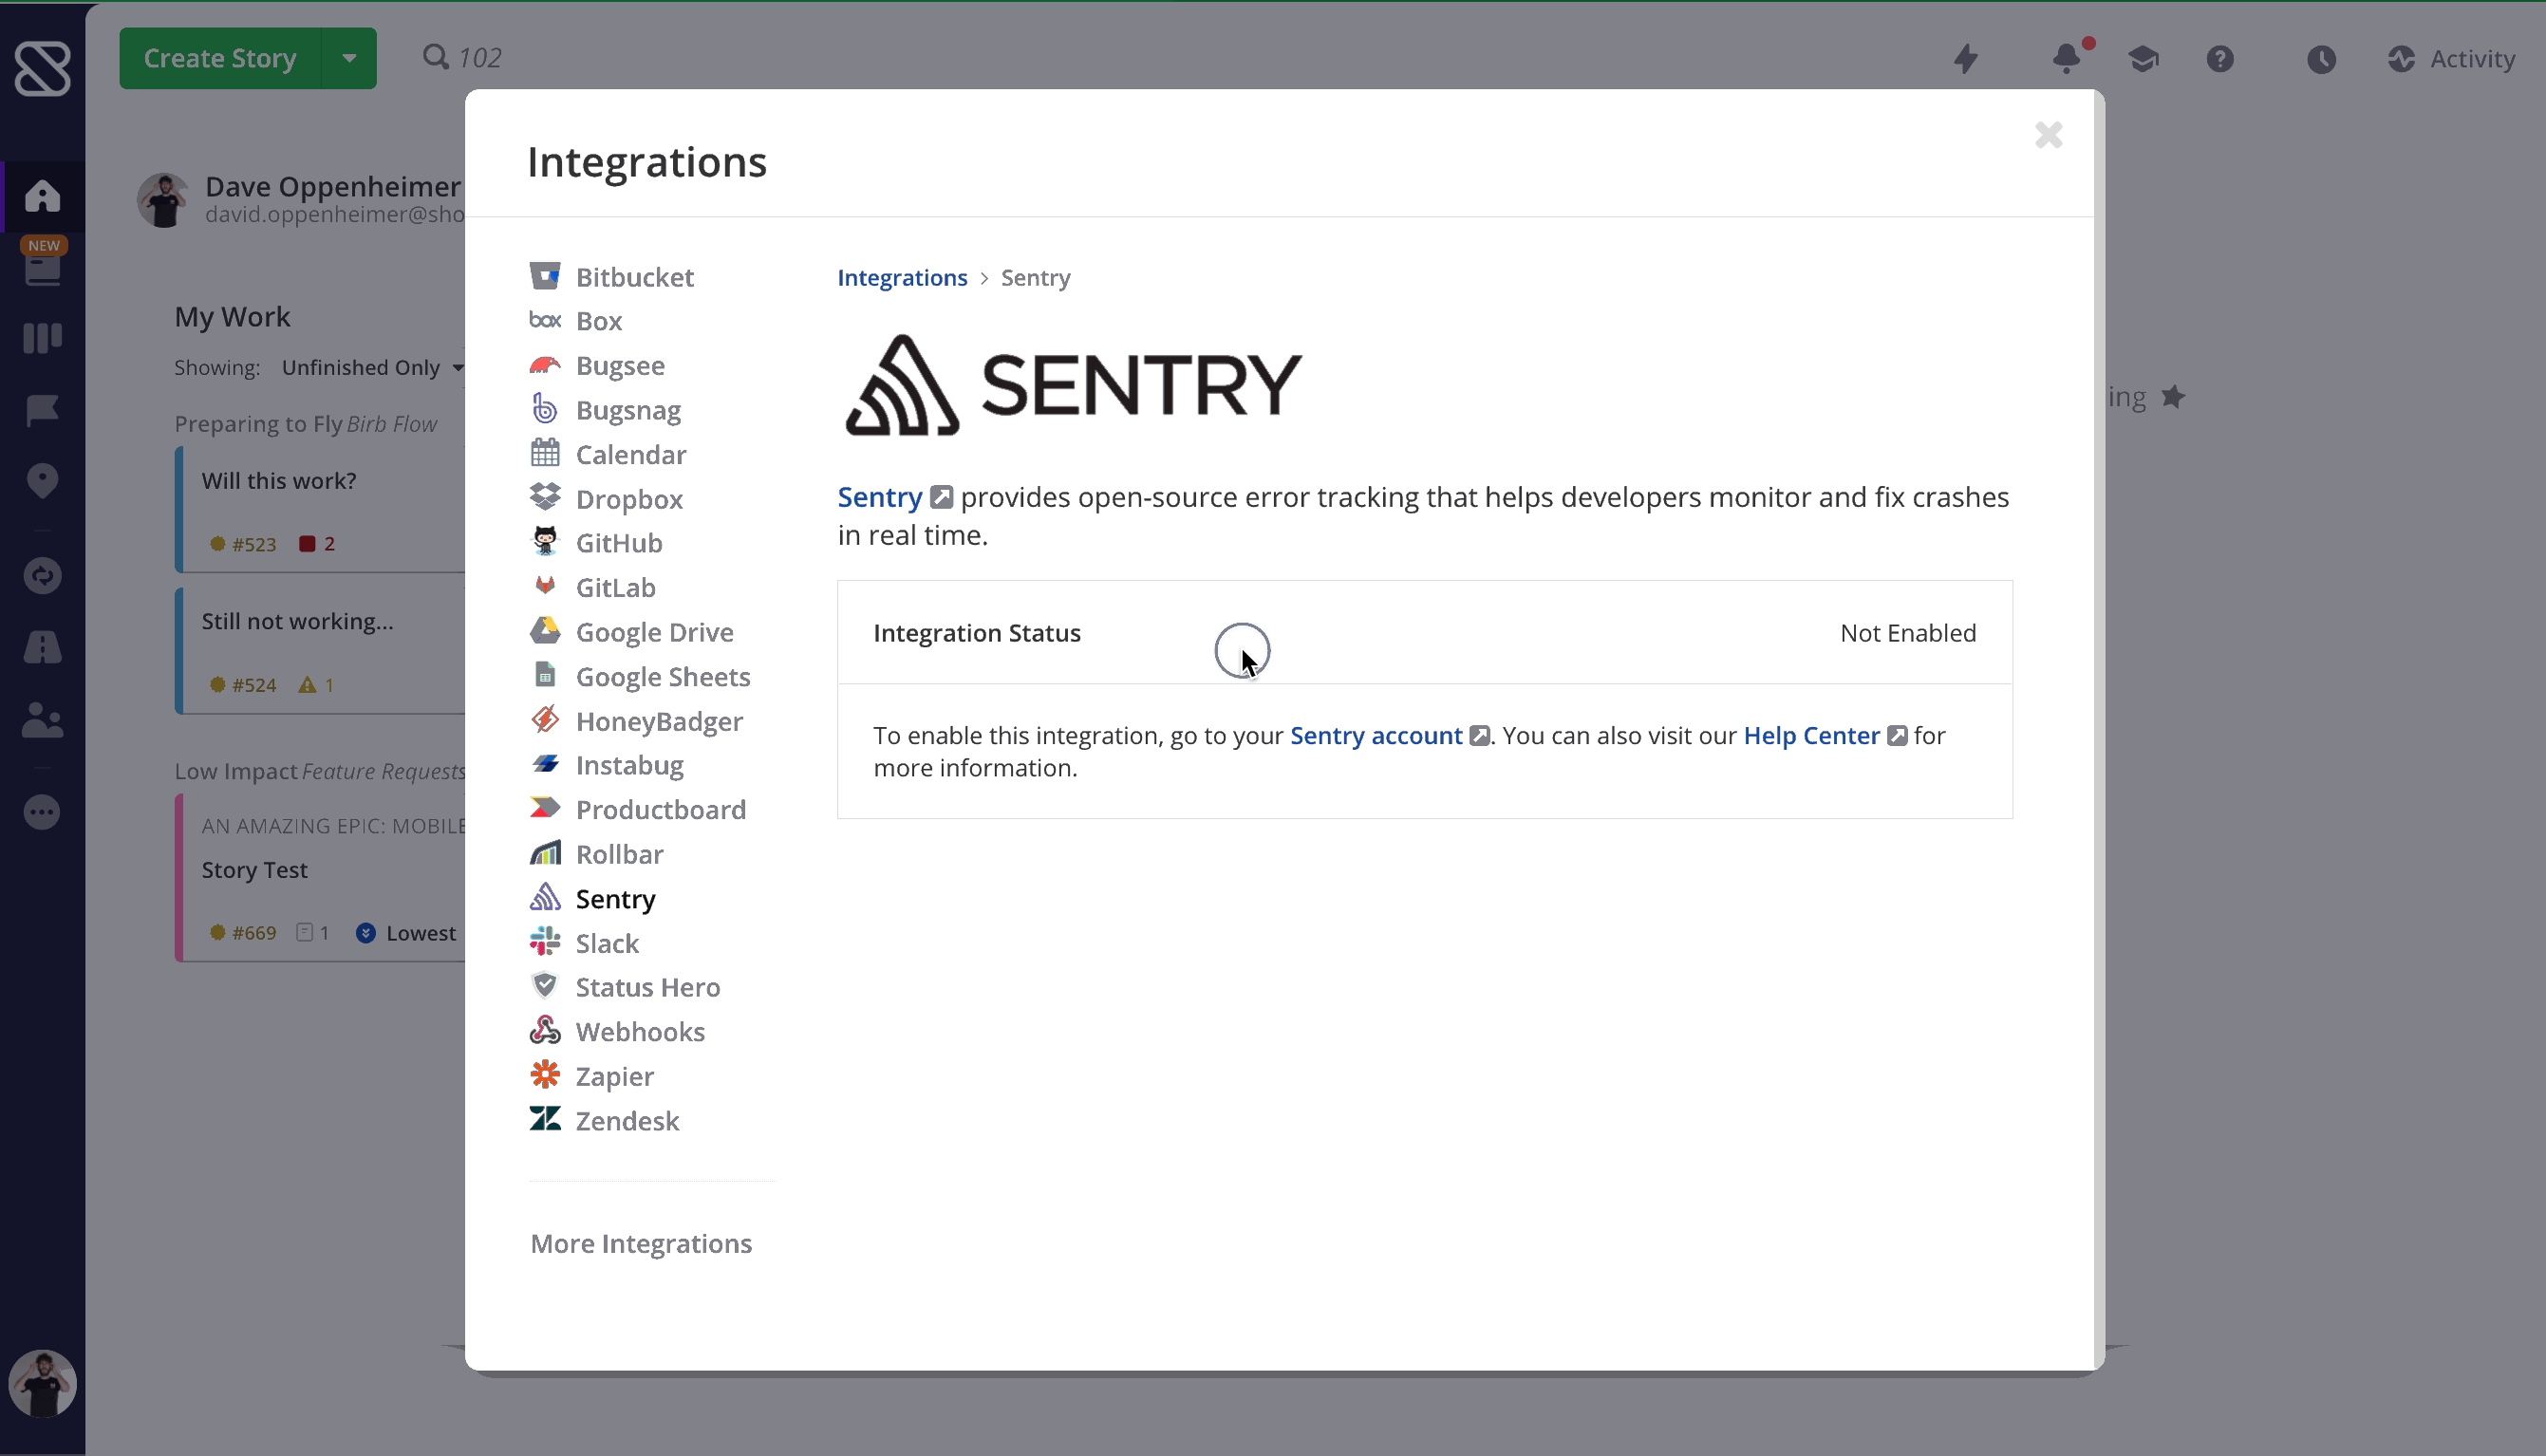Click the Integrations breadcrumb link
This screenshot has width=2546, height=1456.
tap(902, 277)
